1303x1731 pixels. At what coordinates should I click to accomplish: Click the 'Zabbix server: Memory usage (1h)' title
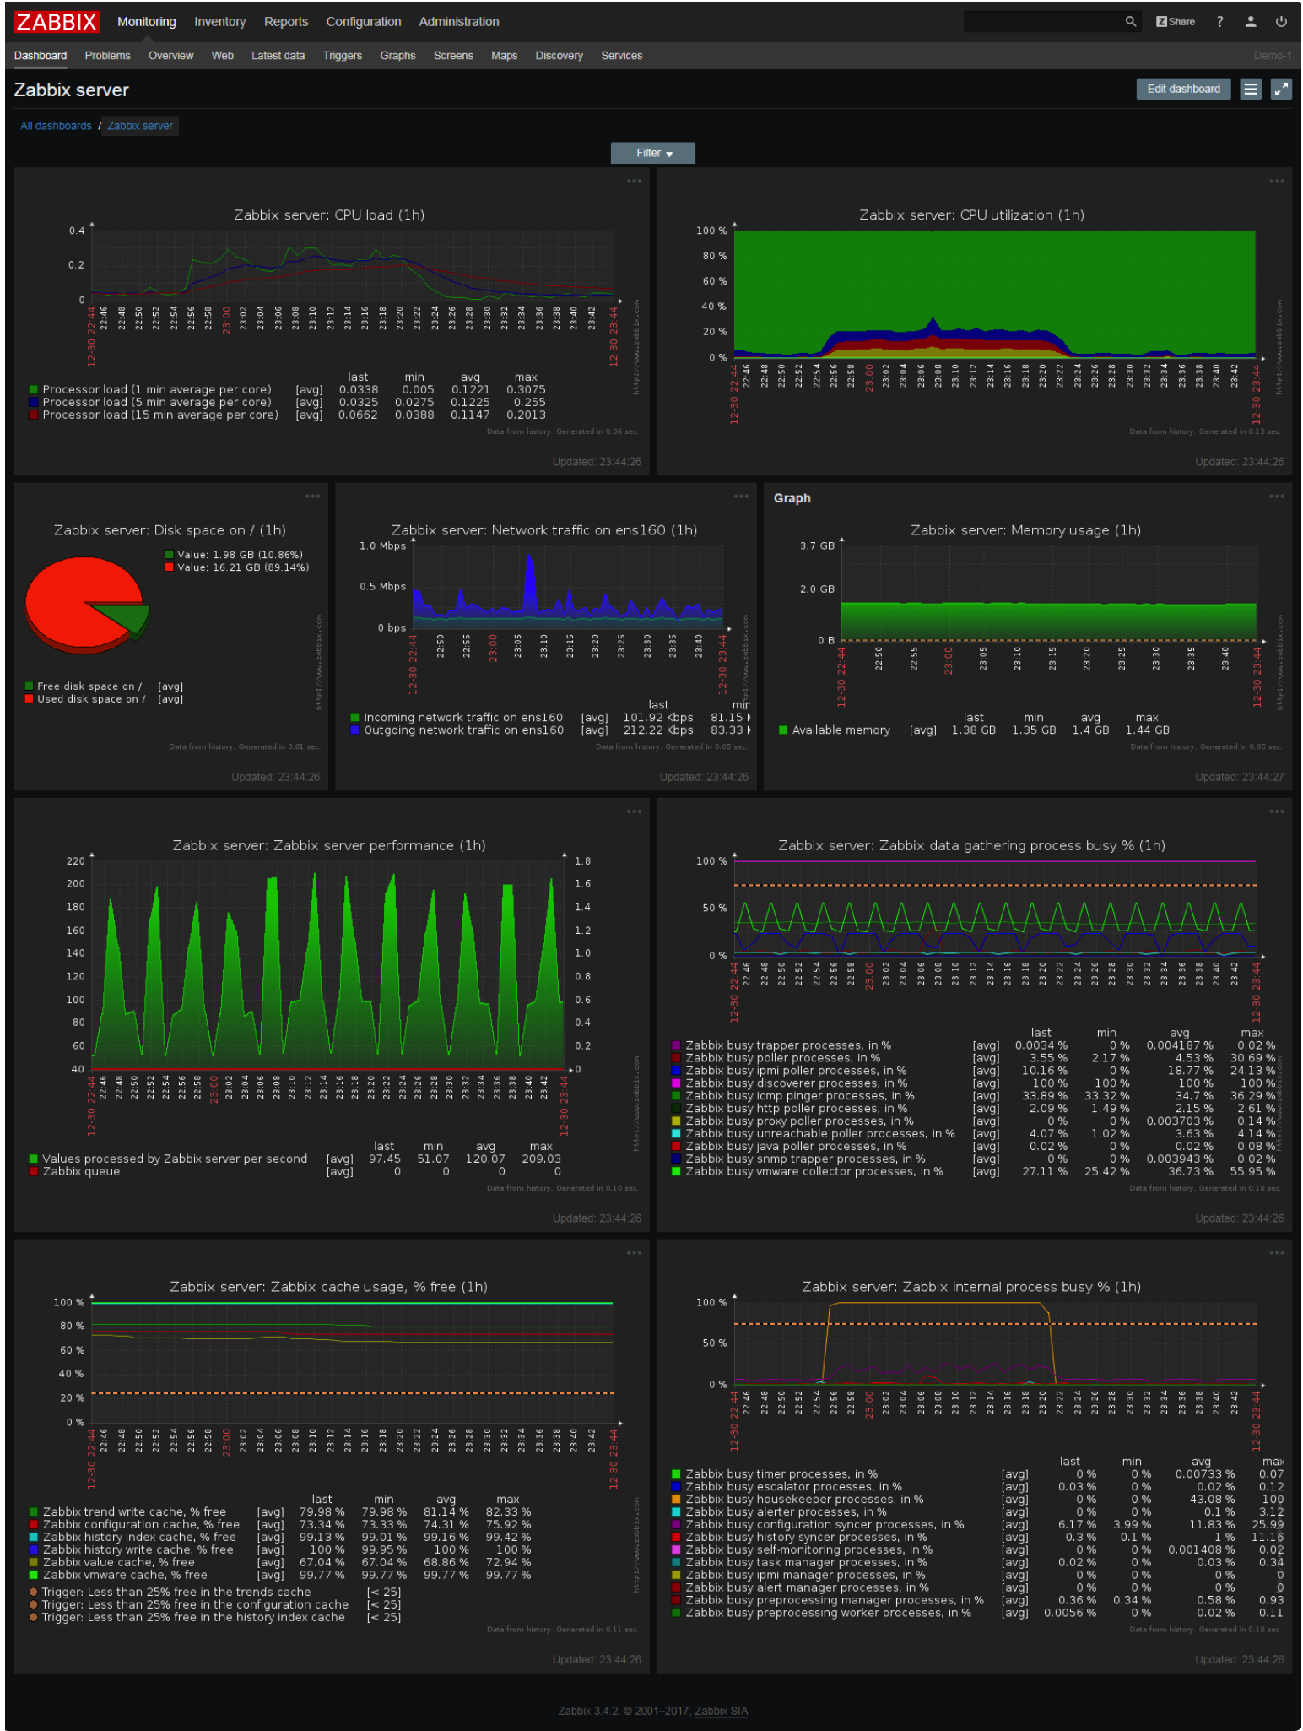pyautogui.click(x=1025, y=530)
